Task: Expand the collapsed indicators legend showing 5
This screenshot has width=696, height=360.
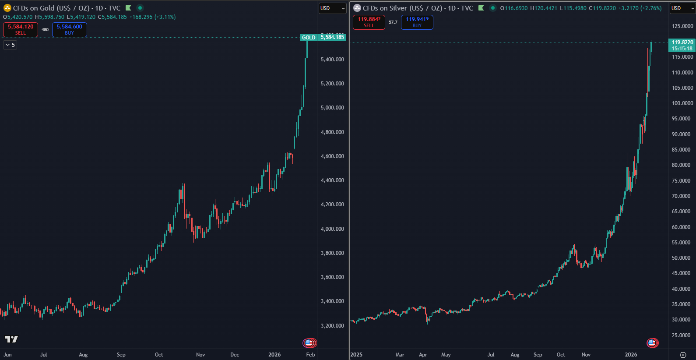Action: click(x=10, y=45)
